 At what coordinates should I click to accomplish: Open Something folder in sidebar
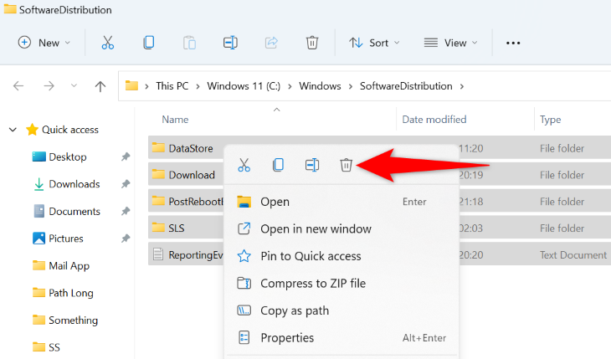tap(74, 320)
